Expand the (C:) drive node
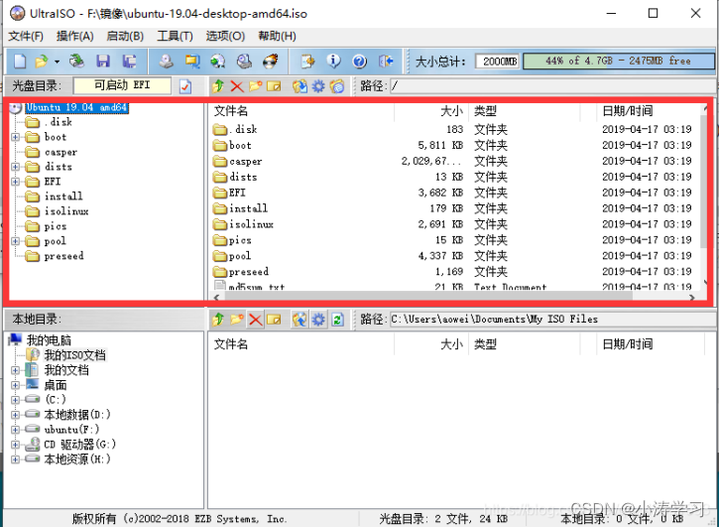The height and width of the screenshot is (527, 719). [16, 400]
